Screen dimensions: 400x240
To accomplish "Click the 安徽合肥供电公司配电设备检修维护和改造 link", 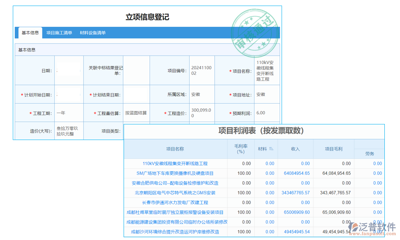I will click(175, 183).
